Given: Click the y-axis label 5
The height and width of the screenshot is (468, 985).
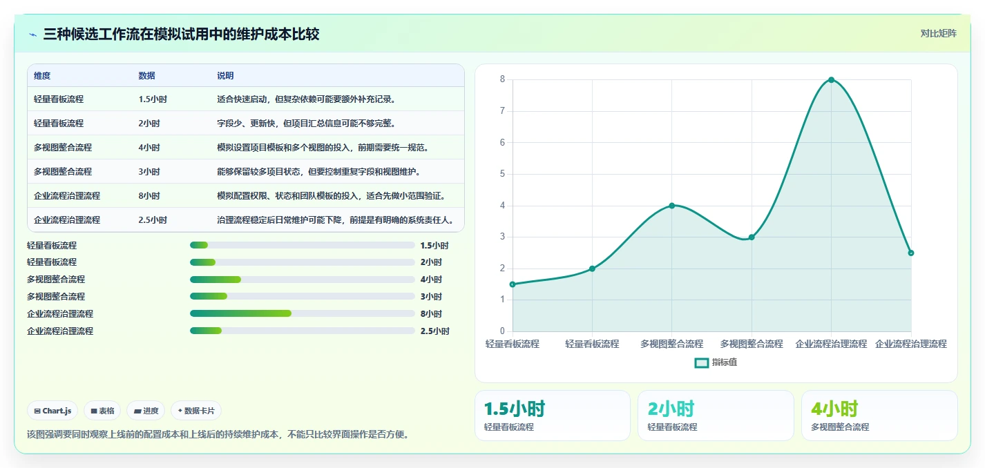Looking at the screenshot, I should click(502, 174).
